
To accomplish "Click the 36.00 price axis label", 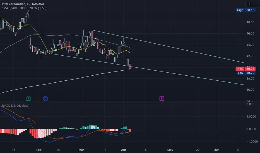I will point(250,90).
